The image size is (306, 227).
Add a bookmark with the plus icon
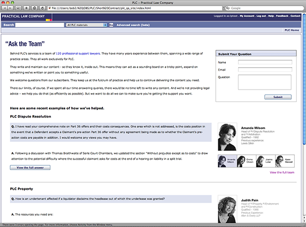click(27, 8)
